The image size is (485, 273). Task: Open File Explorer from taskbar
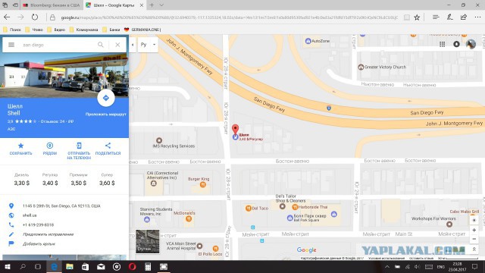(x=70, y=266)
